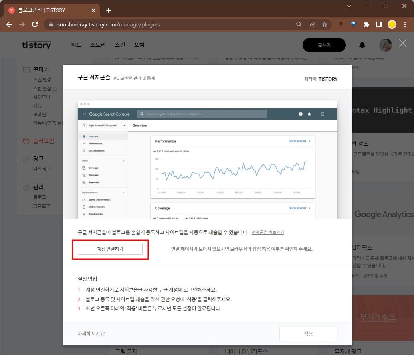Select 팀블로그 under 관리
Image resolution: width=414 pixels, height=355 pixels.
[x=42, y=206]
